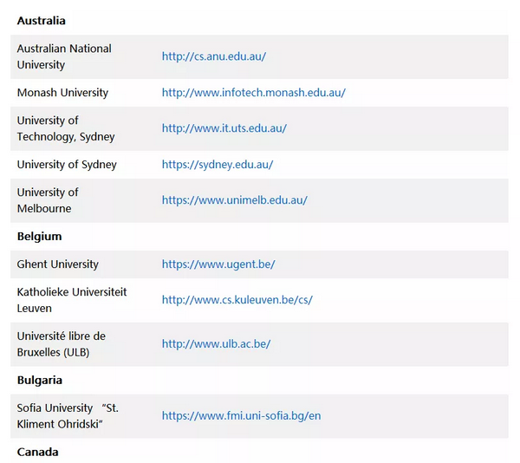Click the Australian National University name

pos(64,56)
